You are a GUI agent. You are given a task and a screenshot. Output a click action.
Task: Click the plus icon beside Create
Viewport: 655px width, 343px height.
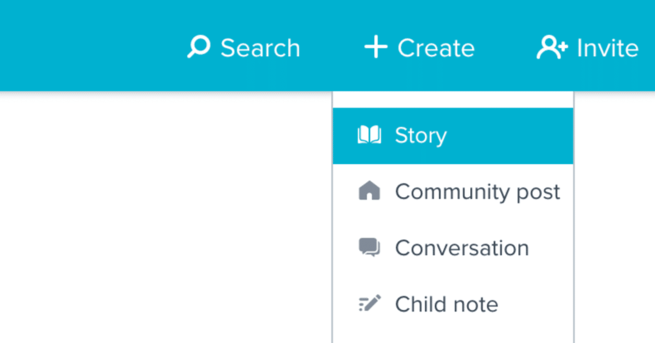tap(376, 48)
